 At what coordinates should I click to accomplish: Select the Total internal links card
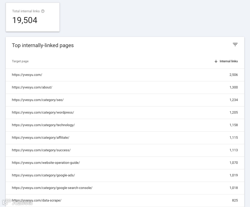point(33,17)
